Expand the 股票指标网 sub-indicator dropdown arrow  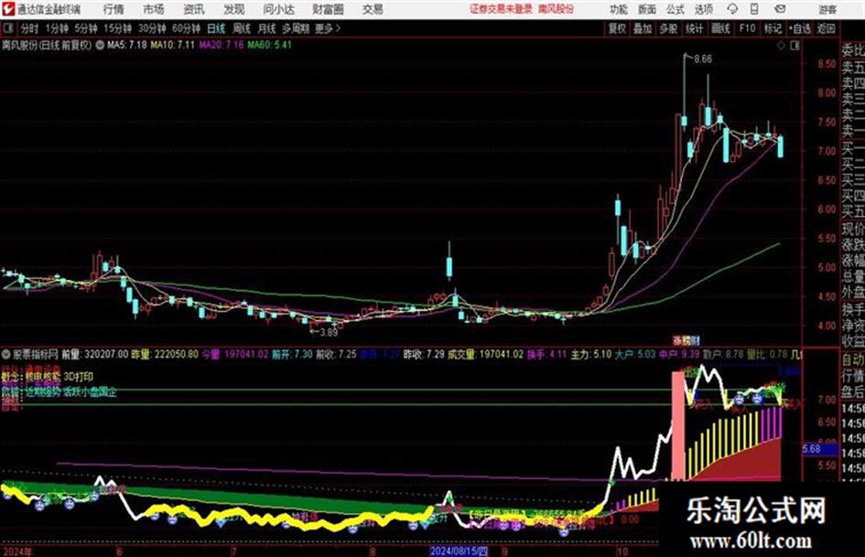click(6, 354)
